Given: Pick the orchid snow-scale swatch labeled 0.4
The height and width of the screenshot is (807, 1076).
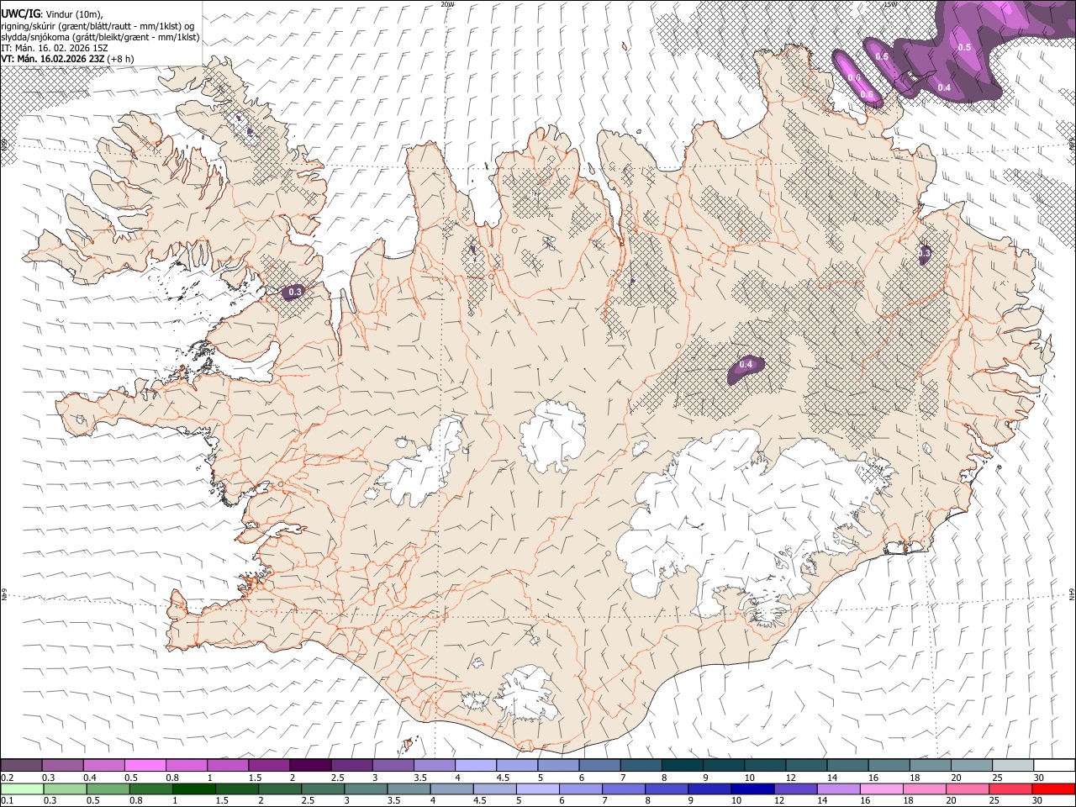Looking at the screenshot, I should point(103,765).
